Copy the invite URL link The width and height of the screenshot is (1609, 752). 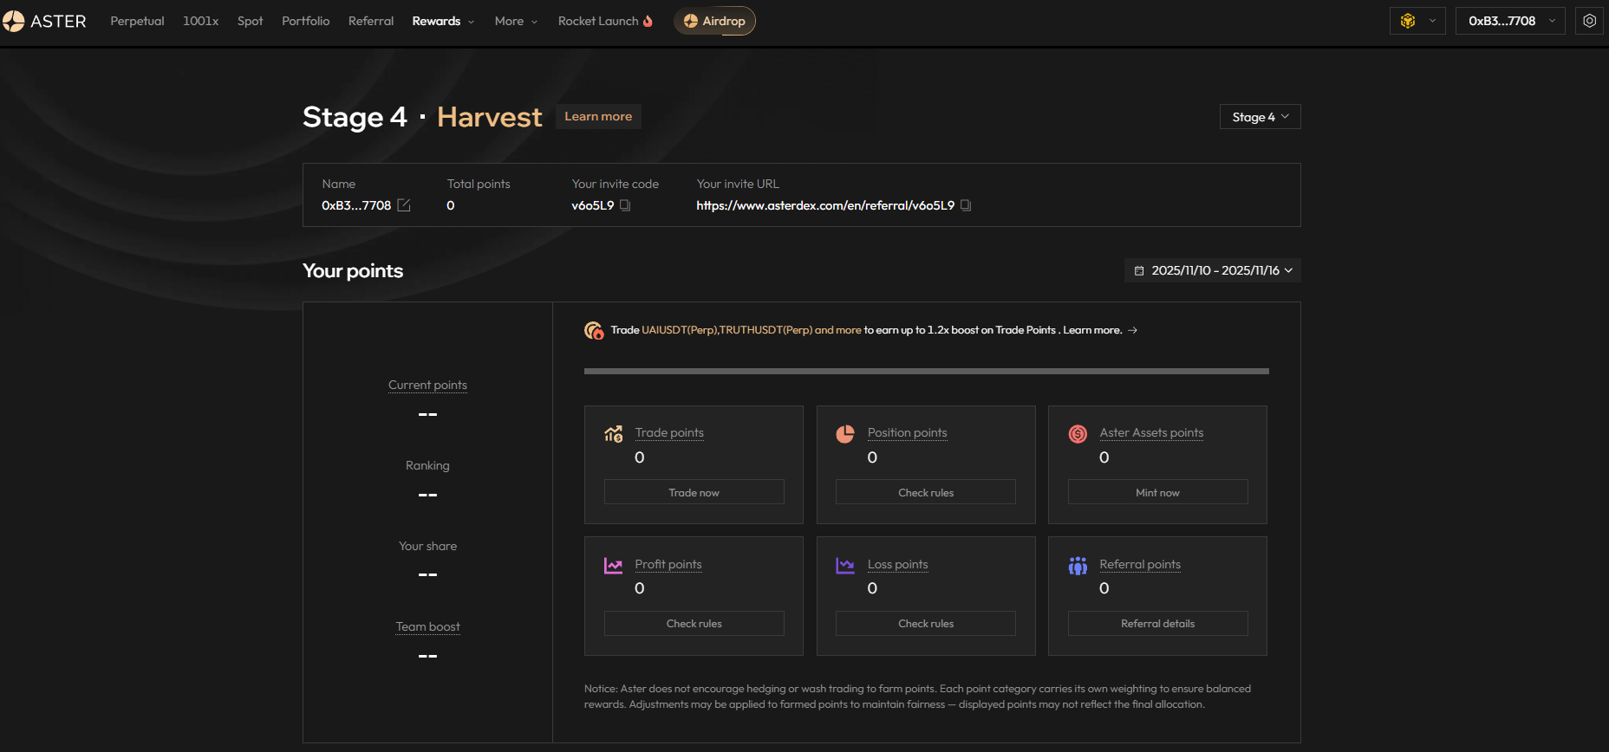(x=966, y=205)
